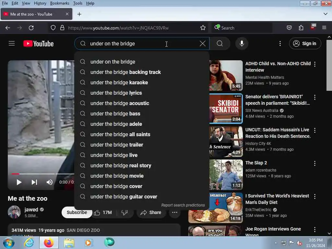Choose suggestion under the bridge real story
Screen dimensions: 332x249
pyautogui.click(x=142, y=166)
